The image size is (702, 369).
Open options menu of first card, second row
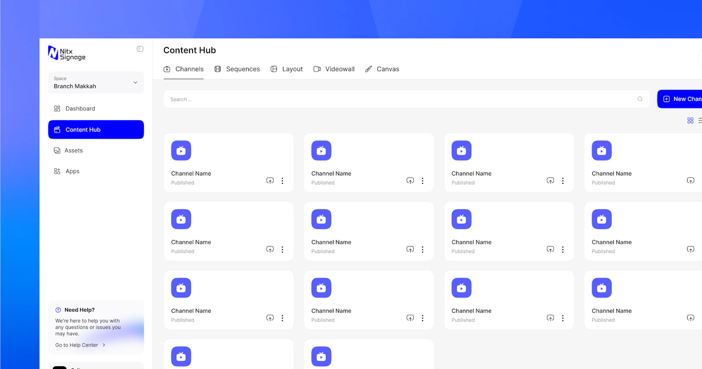tap(283, 249)
